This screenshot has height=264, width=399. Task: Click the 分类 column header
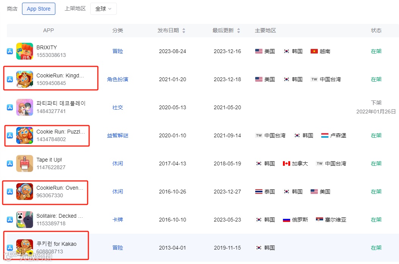click(x=118, y=31)
